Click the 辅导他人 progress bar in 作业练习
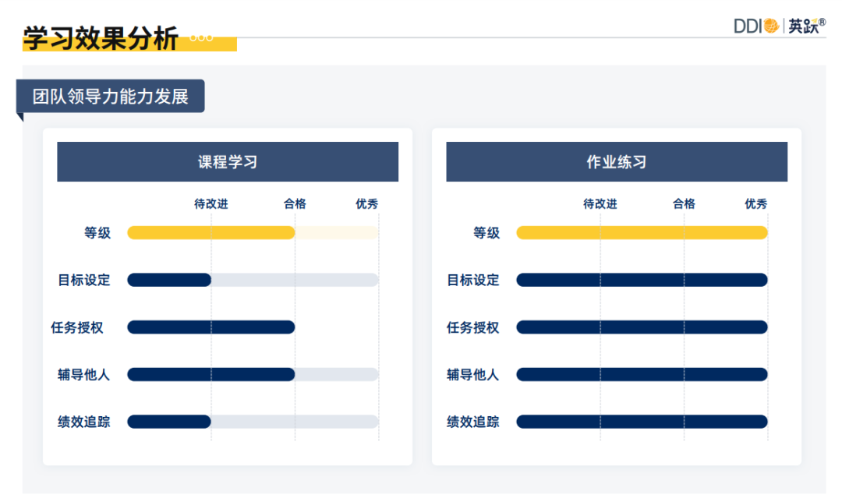This screenshot has width=842, height=498. [642, 374]
